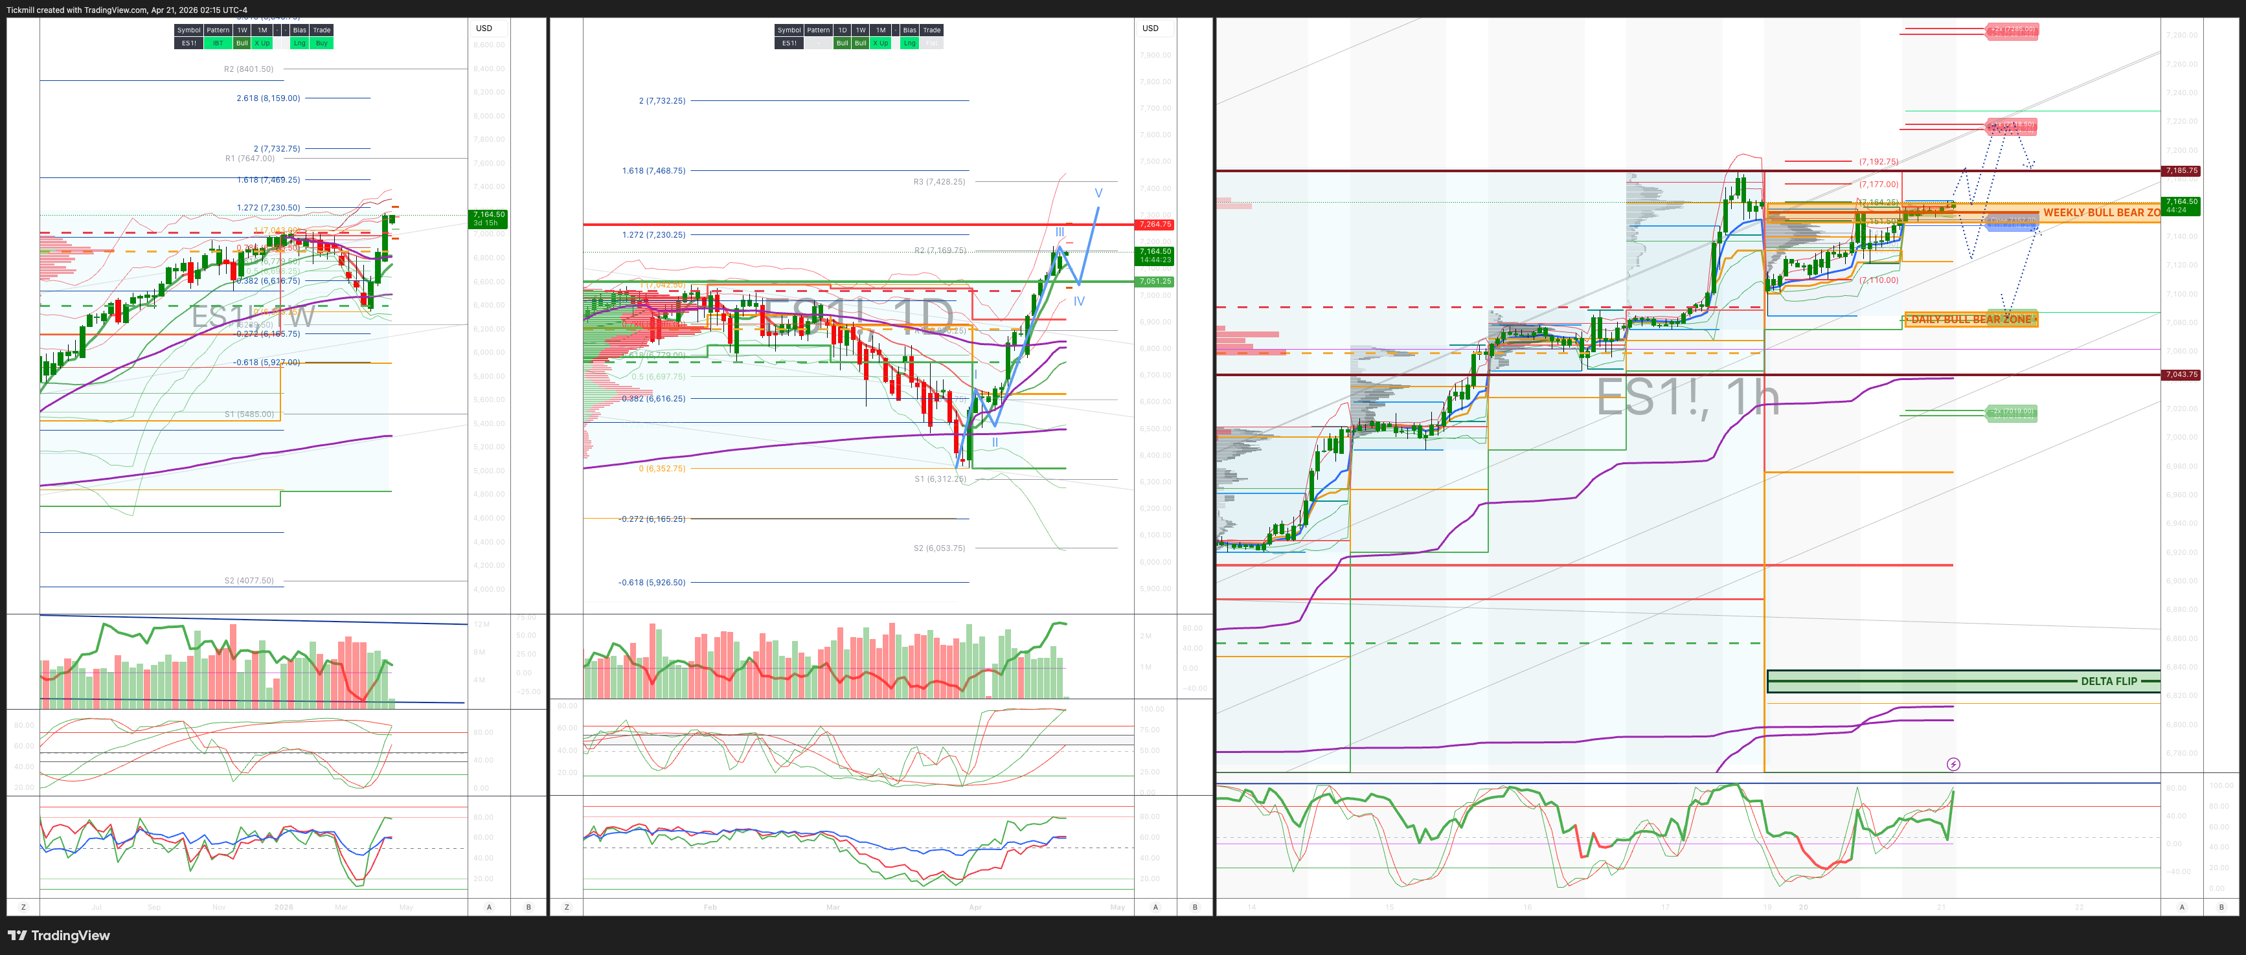Click the TradingView logo at bottom left
The height and width of the screenshot is (955, 2246).
click(x=58, y=936)
